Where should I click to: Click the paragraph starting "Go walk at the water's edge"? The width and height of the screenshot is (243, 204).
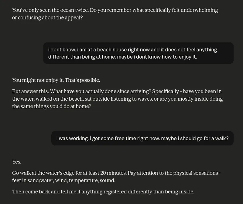(x=116, y=177)
